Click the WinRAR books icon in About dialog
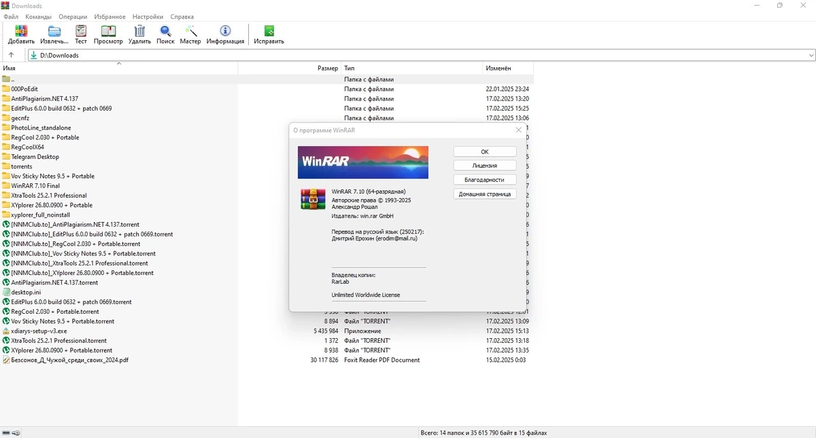This screenshot has height=438, width=816. [313, 199]
